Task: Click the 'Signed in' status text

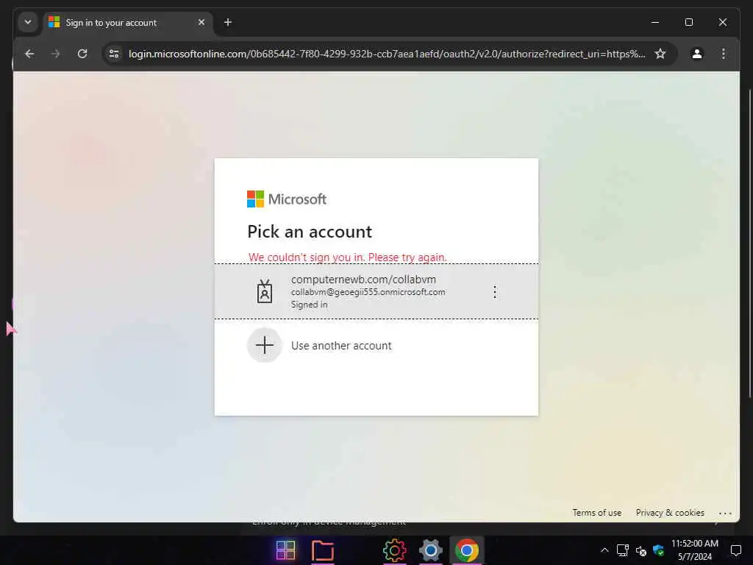Action: [x=310, y=305]
